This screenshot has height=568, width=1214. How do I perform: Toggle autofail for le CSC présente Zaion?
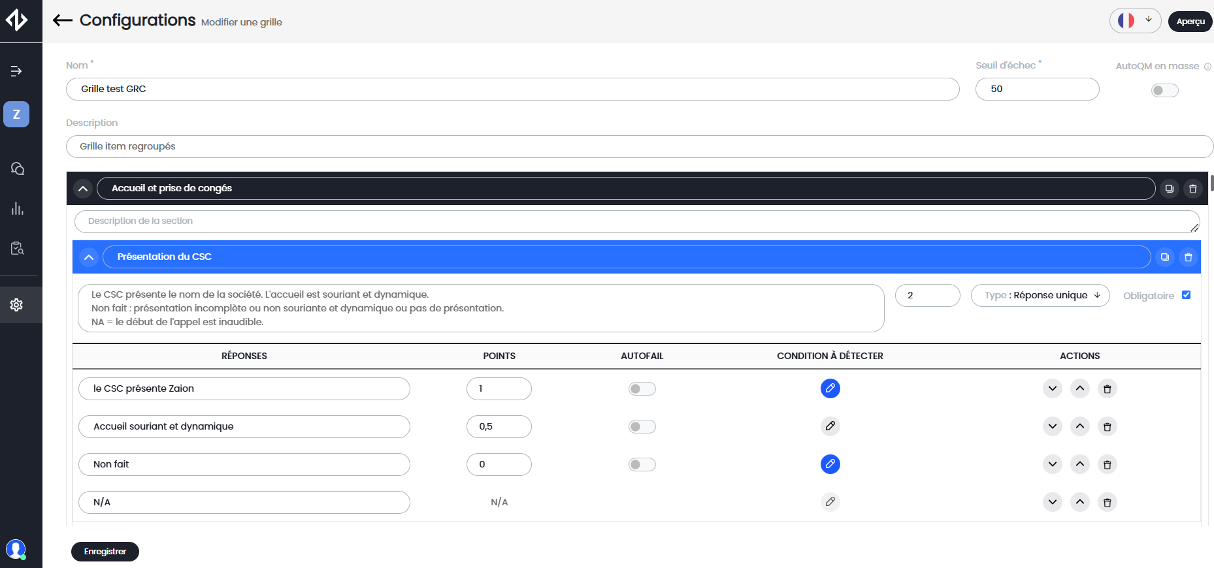pos(642,389)
